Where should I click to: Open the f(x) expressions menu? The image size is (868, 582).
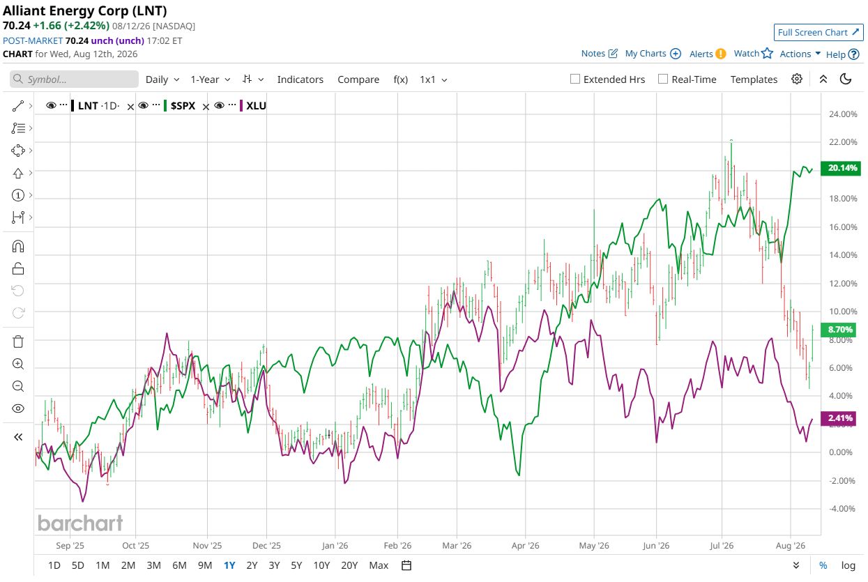pos(401,79)
